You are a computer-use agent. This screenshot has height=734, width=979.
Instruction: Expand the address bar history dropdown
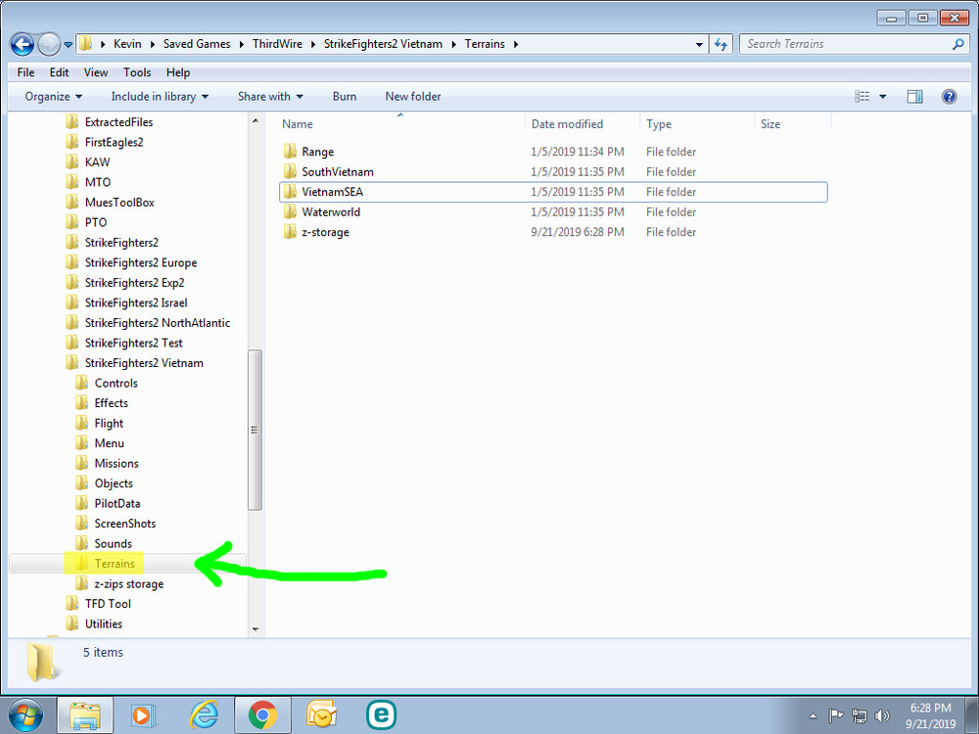tap(699, 44)
